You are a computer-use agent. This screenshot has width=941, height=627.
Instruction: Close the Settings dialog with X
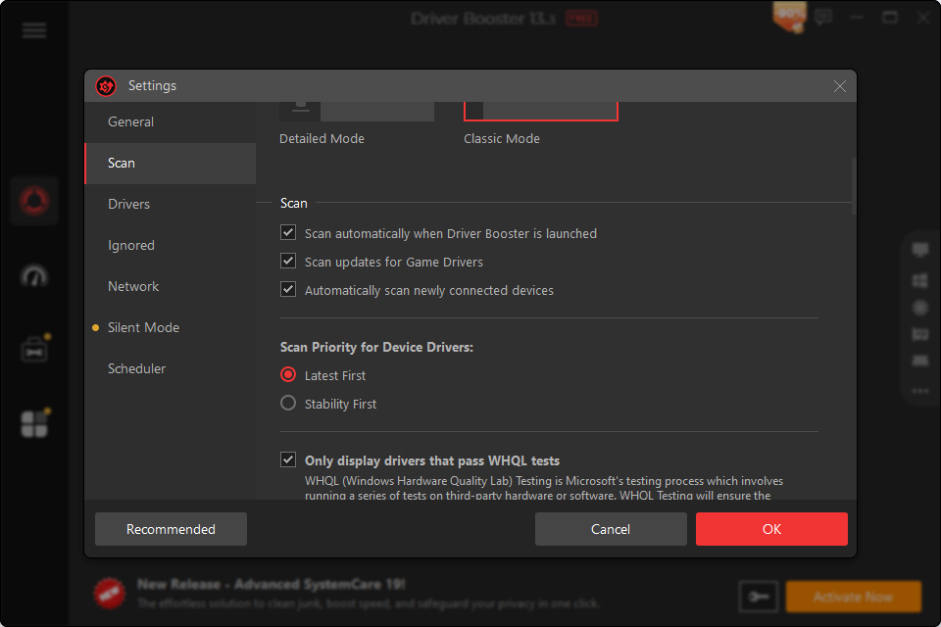click(x=840, y=86)
